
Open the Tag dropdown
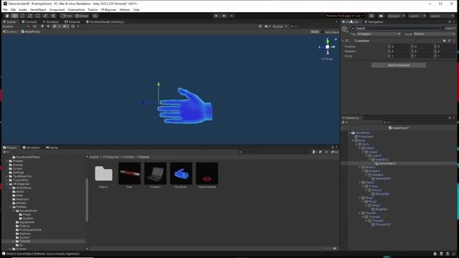click(379, 34)
